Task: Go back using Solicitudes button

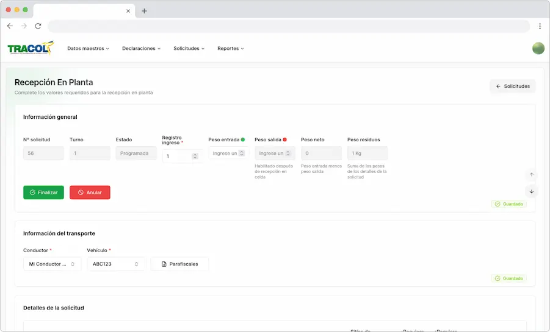Action: 513,87
